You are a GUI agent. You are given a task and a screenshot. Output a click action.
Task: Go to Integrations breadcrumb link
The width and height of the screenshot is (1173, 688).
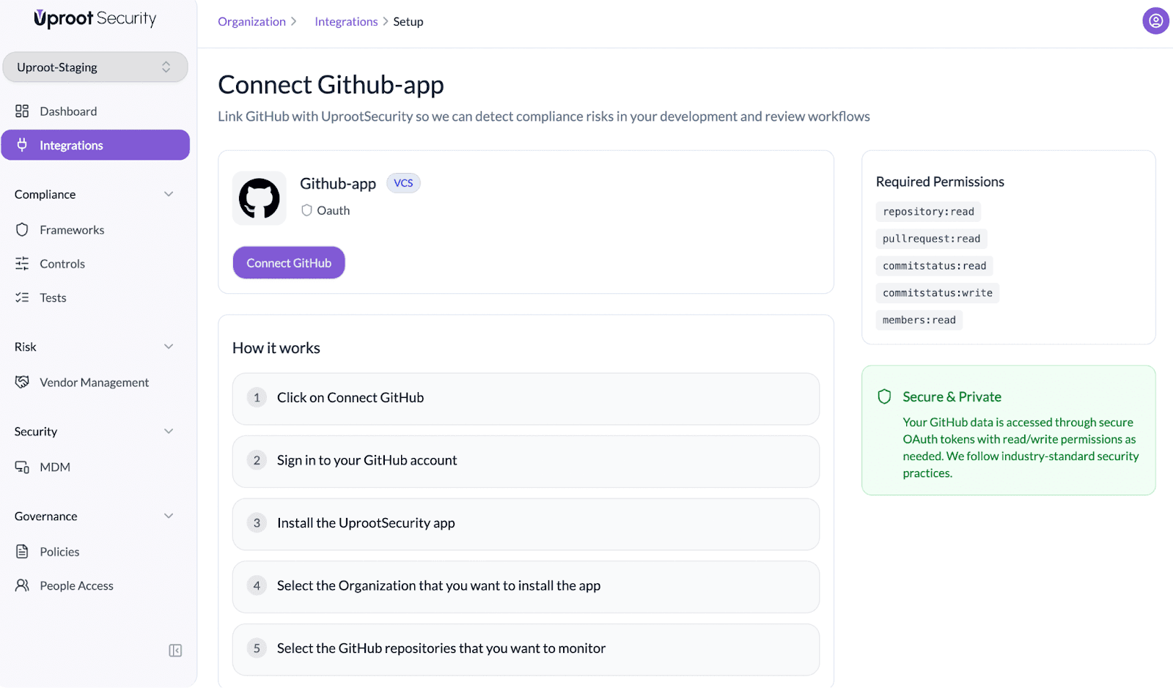346,22
